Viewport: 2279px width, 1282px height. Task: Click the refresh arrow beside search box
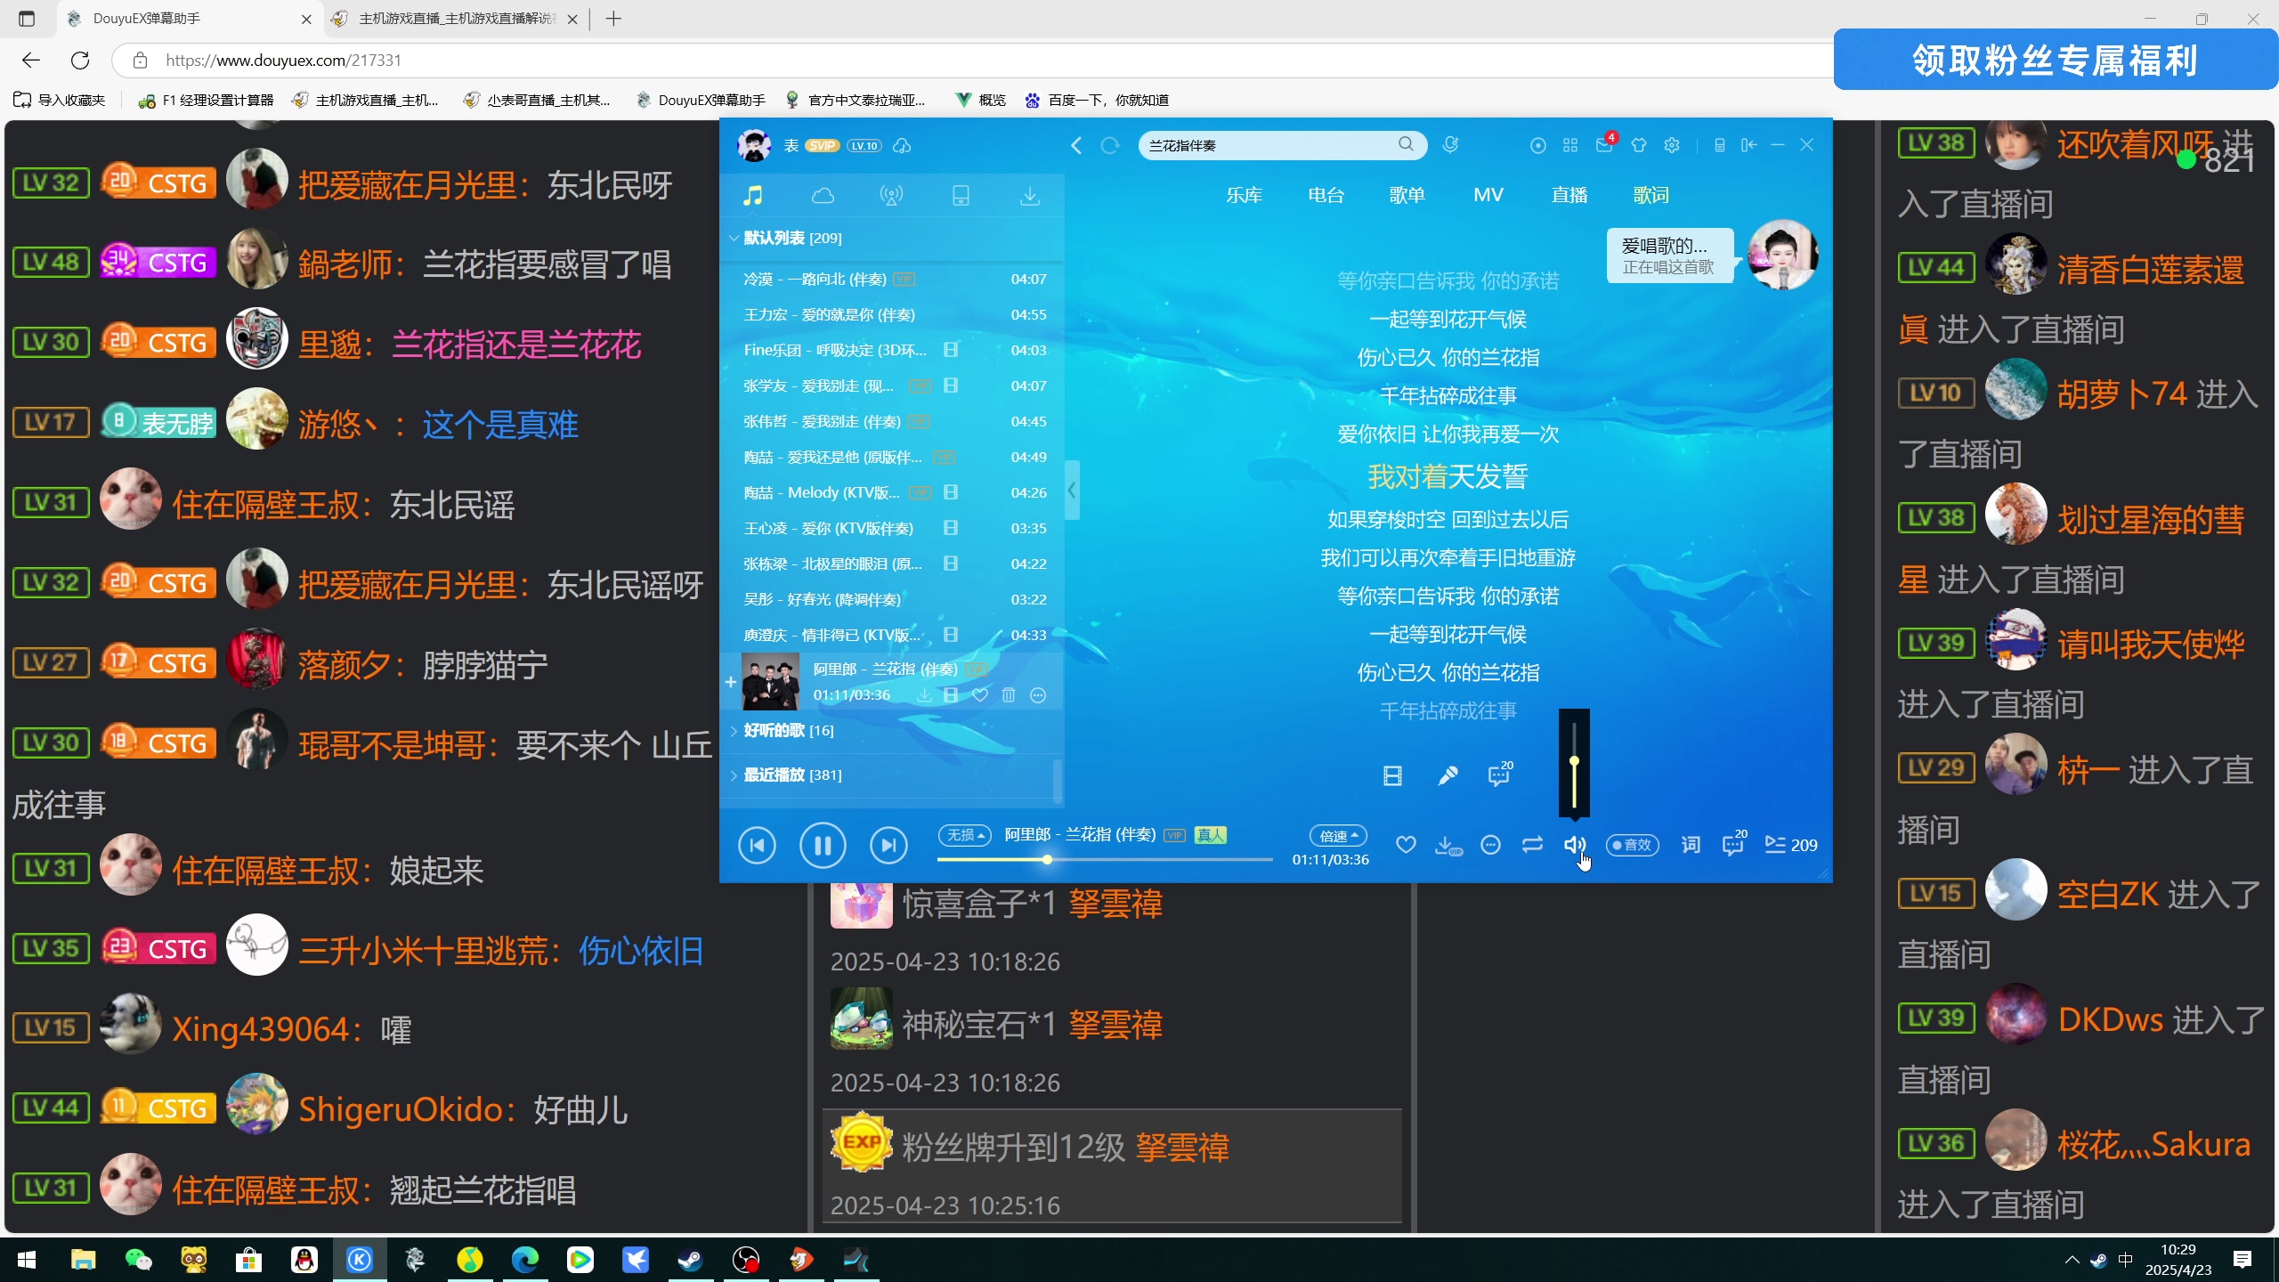tap(1109, 145)
